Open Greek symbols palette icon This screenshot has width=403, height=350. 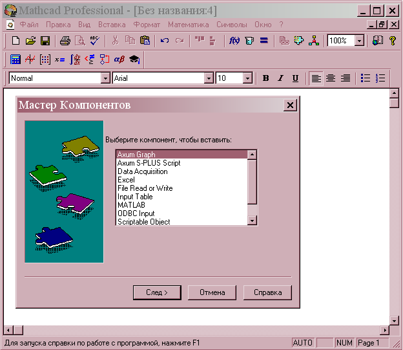coord(119,60)
